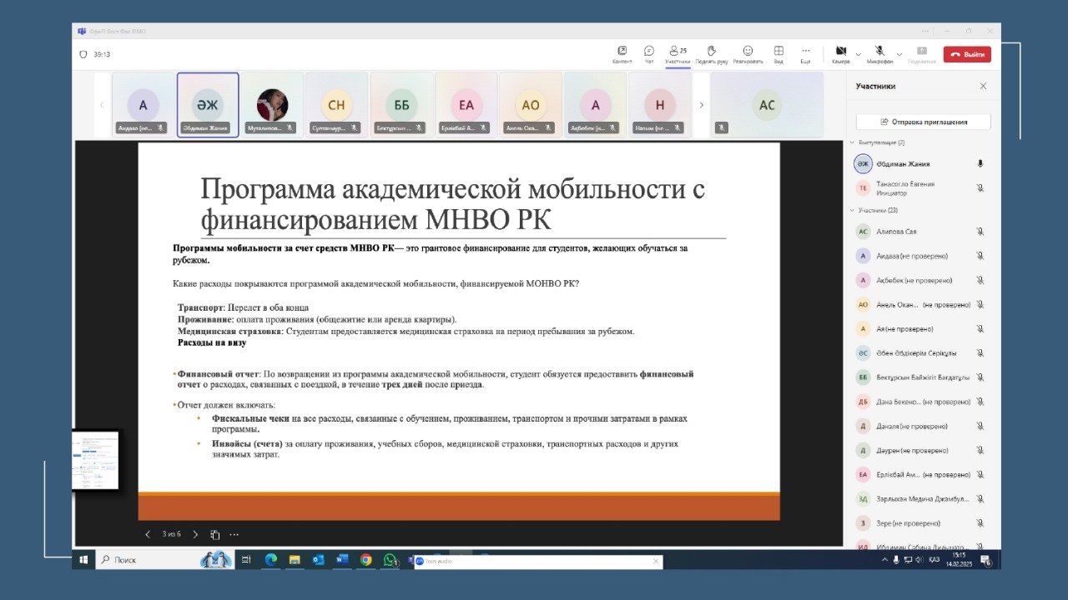This screenshot has width=1068, height=600.
Task: Click the Поделиться share icon
Action: [x=922, y=54]
